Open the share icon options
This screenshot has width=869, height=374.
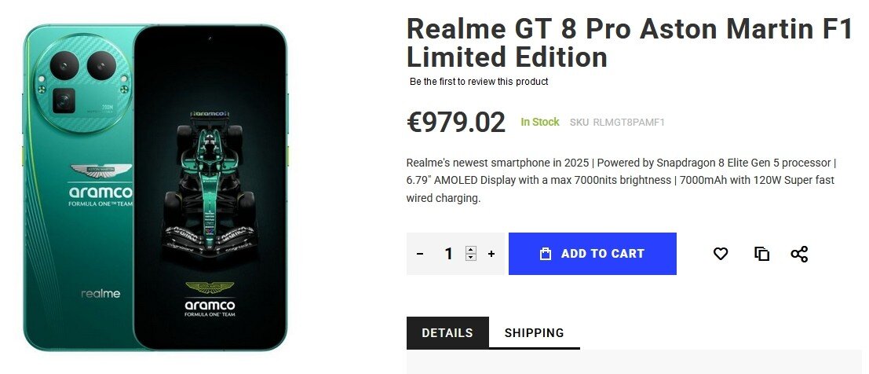click(x=799, y=254)
